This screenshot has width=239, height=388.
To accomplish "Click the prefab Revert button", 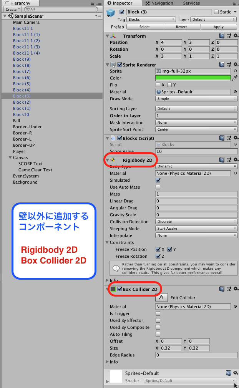I will [182, 27].
